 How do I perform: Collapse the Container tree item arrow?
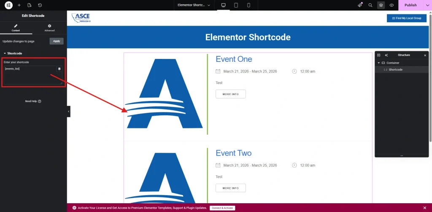click(378, 63)
